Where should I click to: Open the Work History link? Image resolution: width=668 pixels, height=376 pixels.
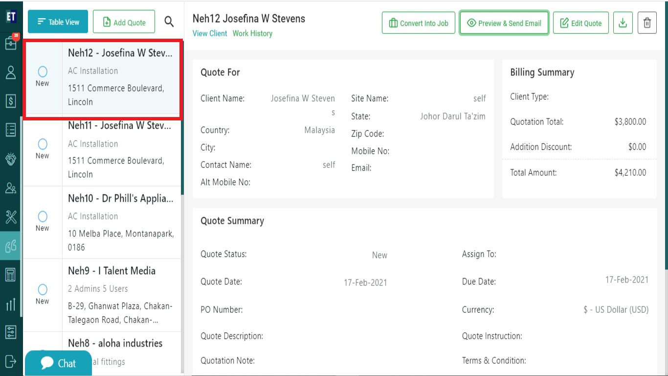[x=252, y=33]
